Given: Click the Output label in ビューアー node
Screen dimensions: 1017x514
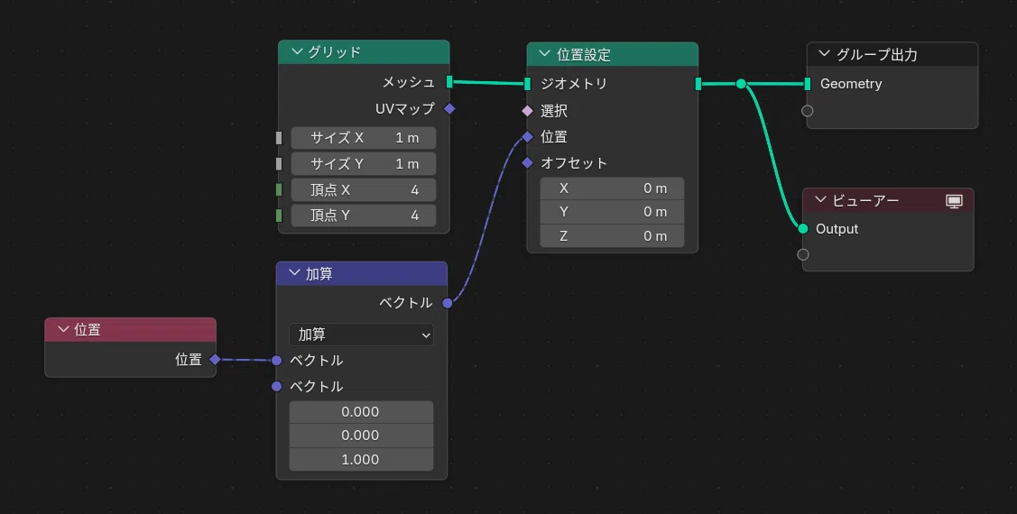Looking at the screenshot, I should click(837, 229).
